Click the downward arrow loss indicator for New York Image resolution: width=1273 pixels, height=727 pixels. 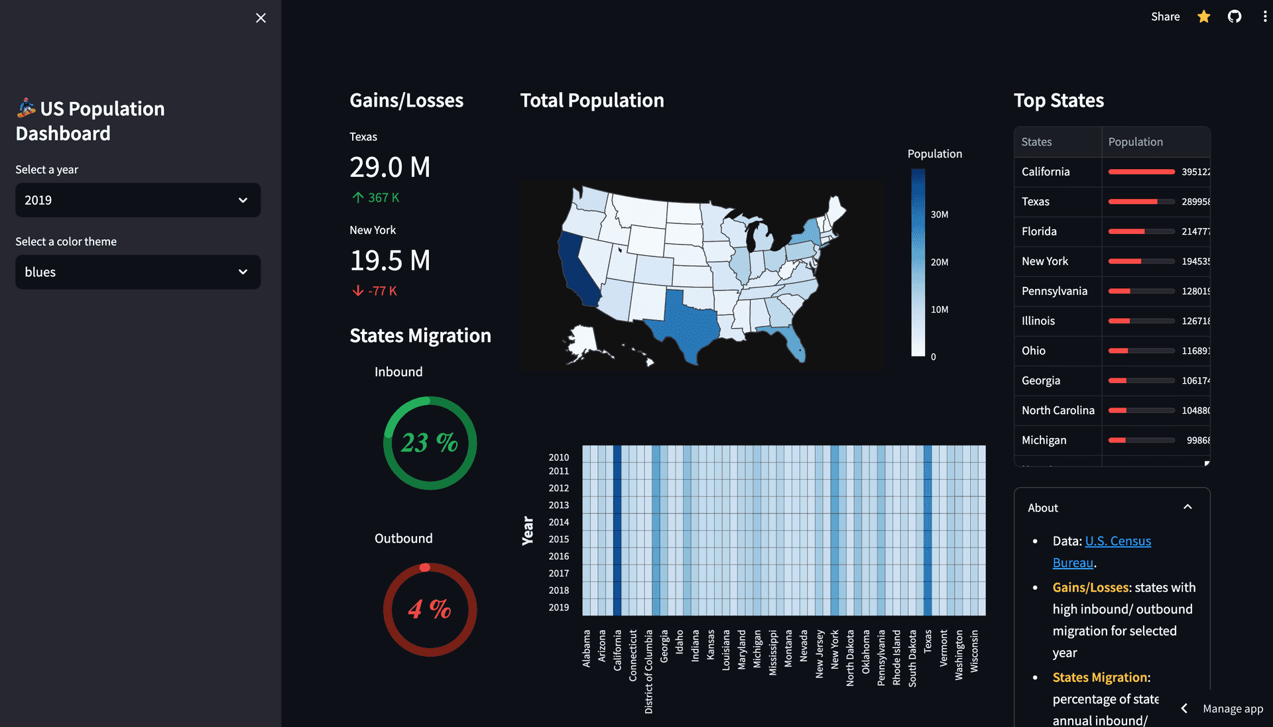tap(357, 290)
